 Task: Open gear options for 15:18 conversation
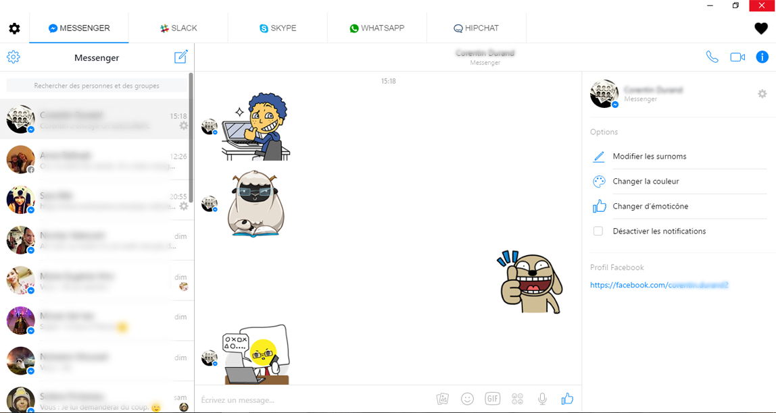(x=184, y=126)
